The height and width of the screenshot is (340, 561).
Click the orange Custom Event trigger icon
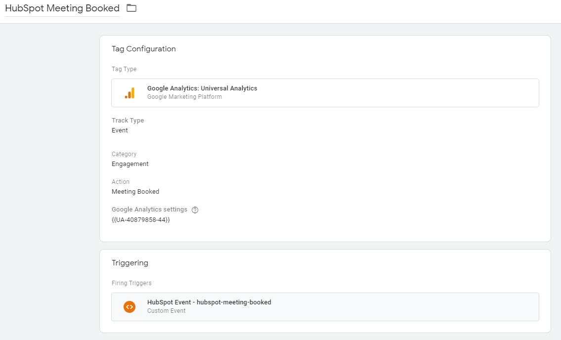click(x=129, y=307)
